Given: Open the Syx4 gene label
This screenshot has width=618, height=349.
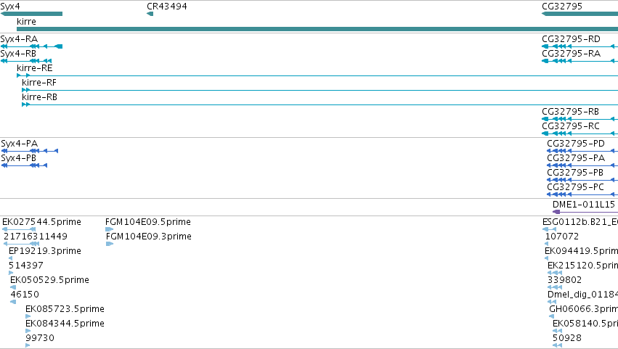Looking at the screenshot, I should [x=10, y=7].
